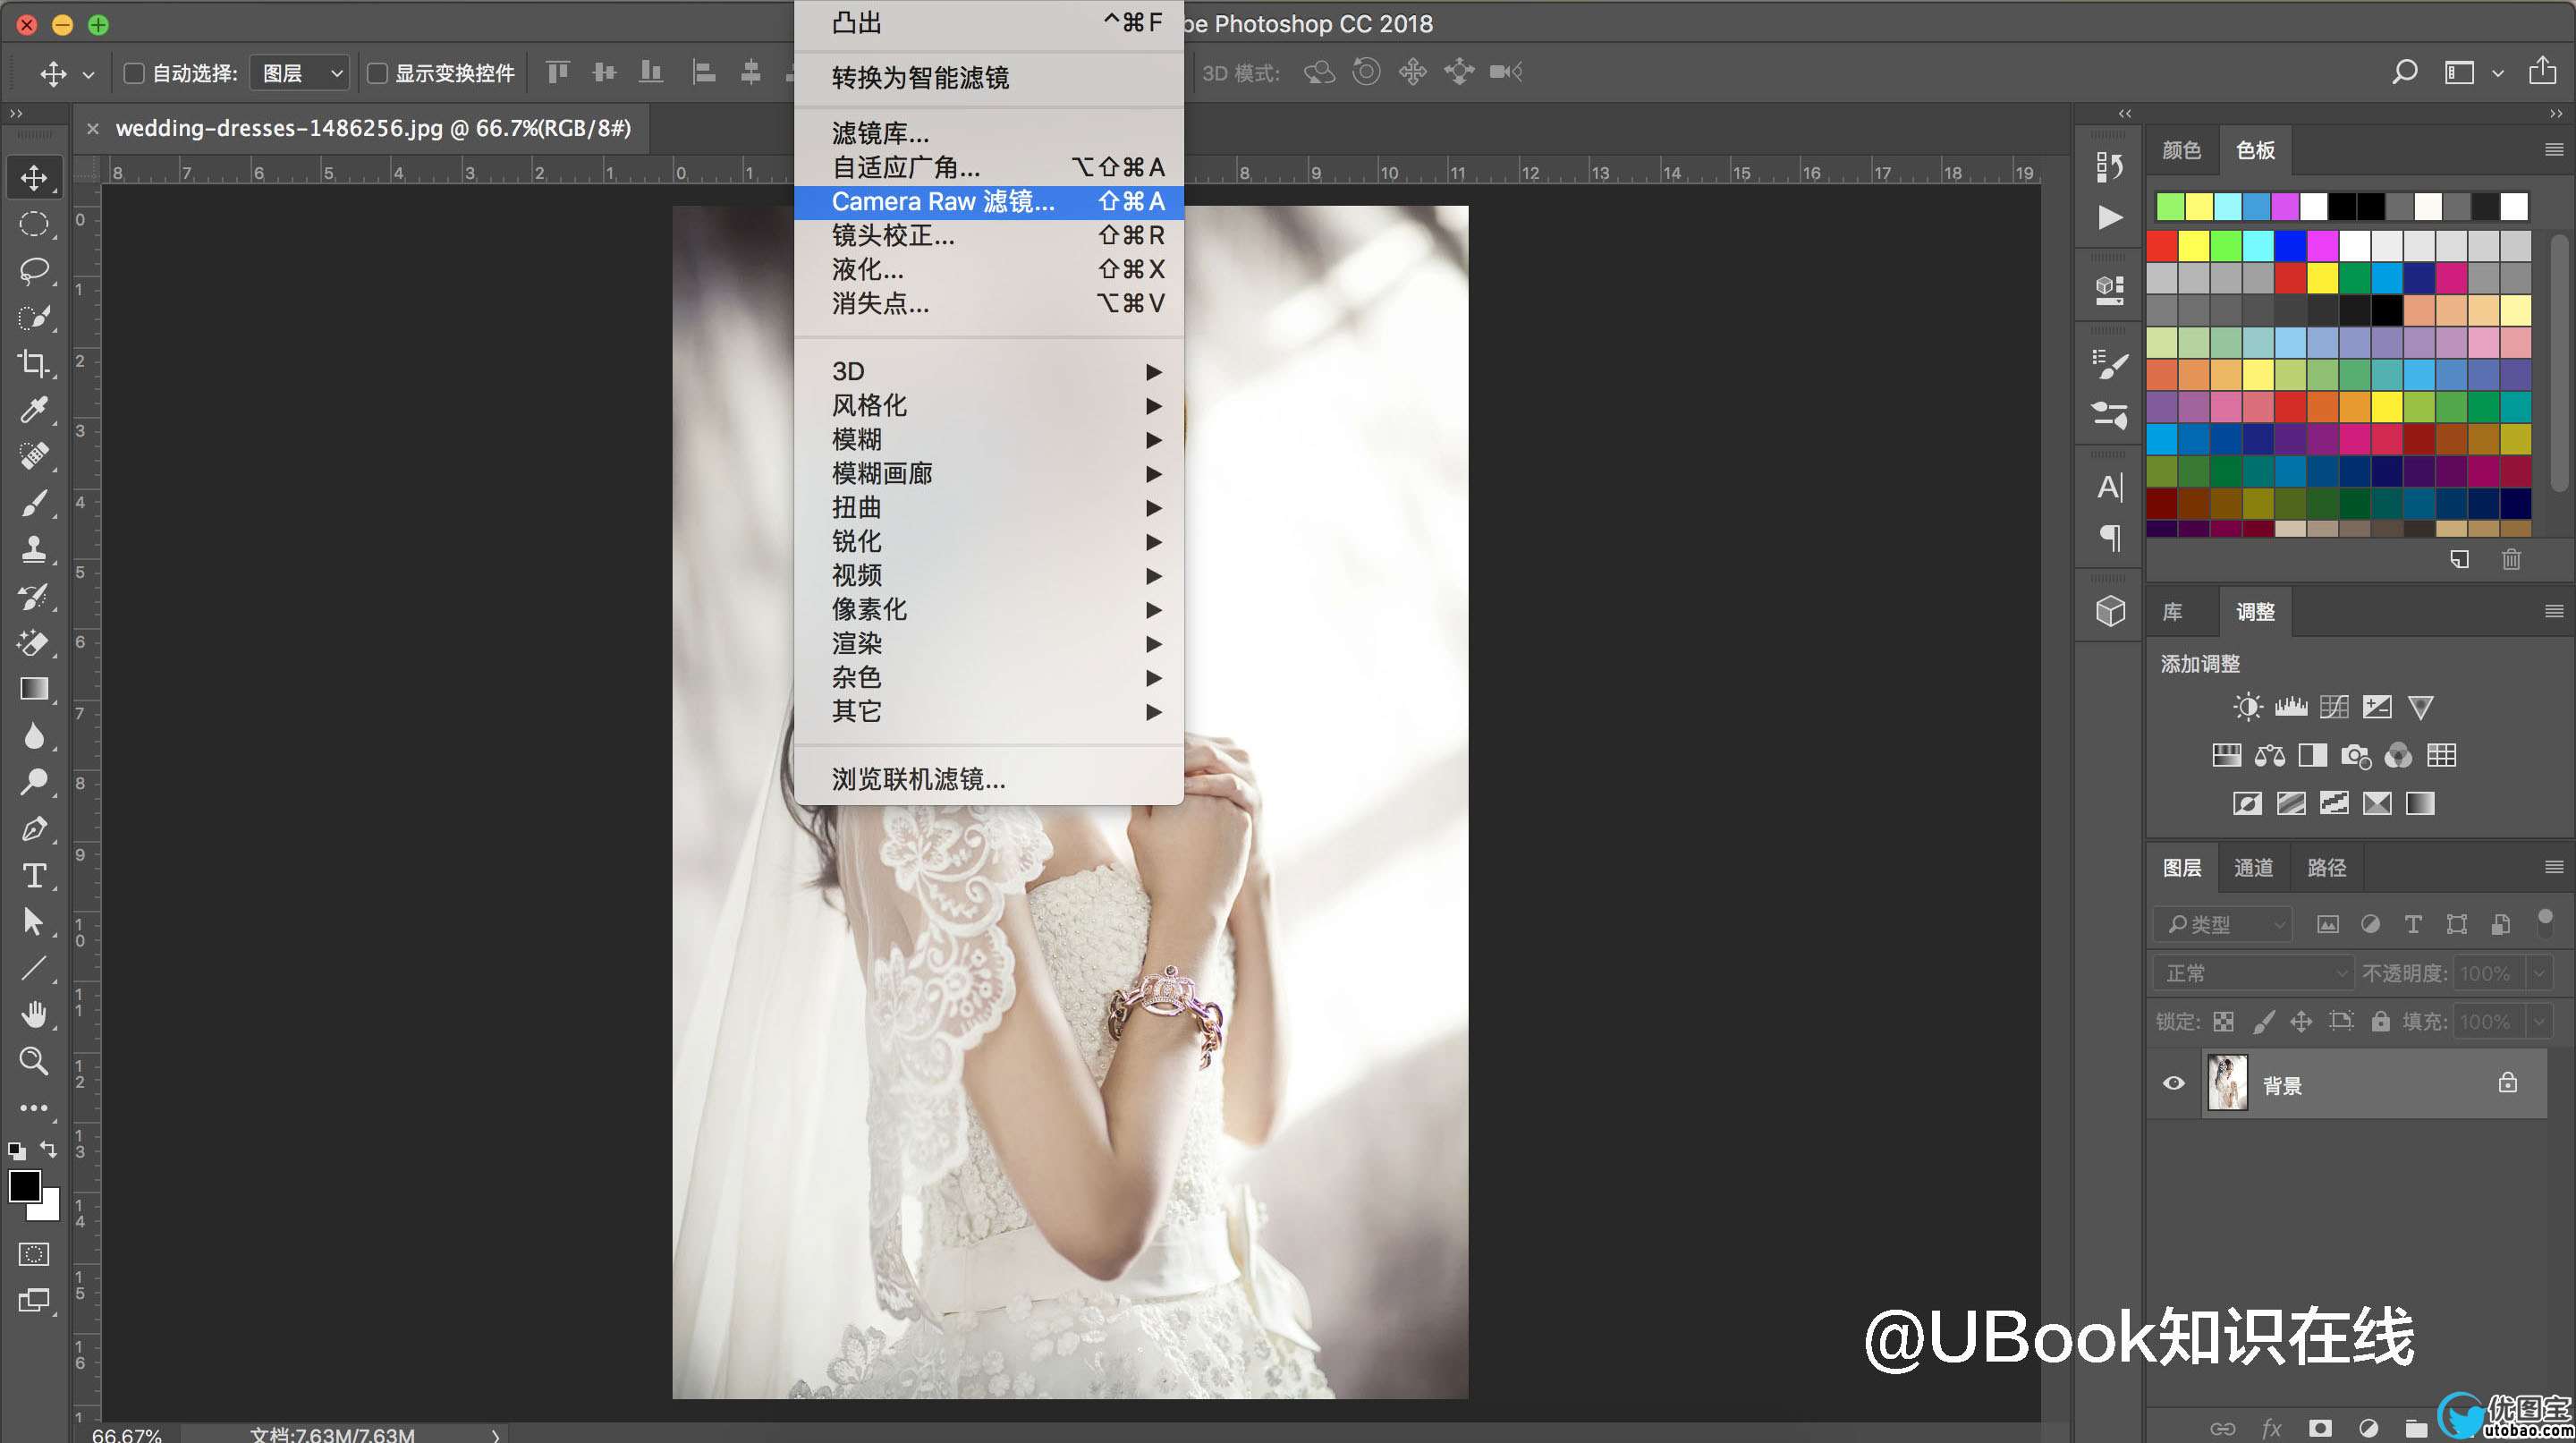This screenshot has height=1443, width=2576.
Task: Open the search icon in options bar
Action: (2404, 72)
